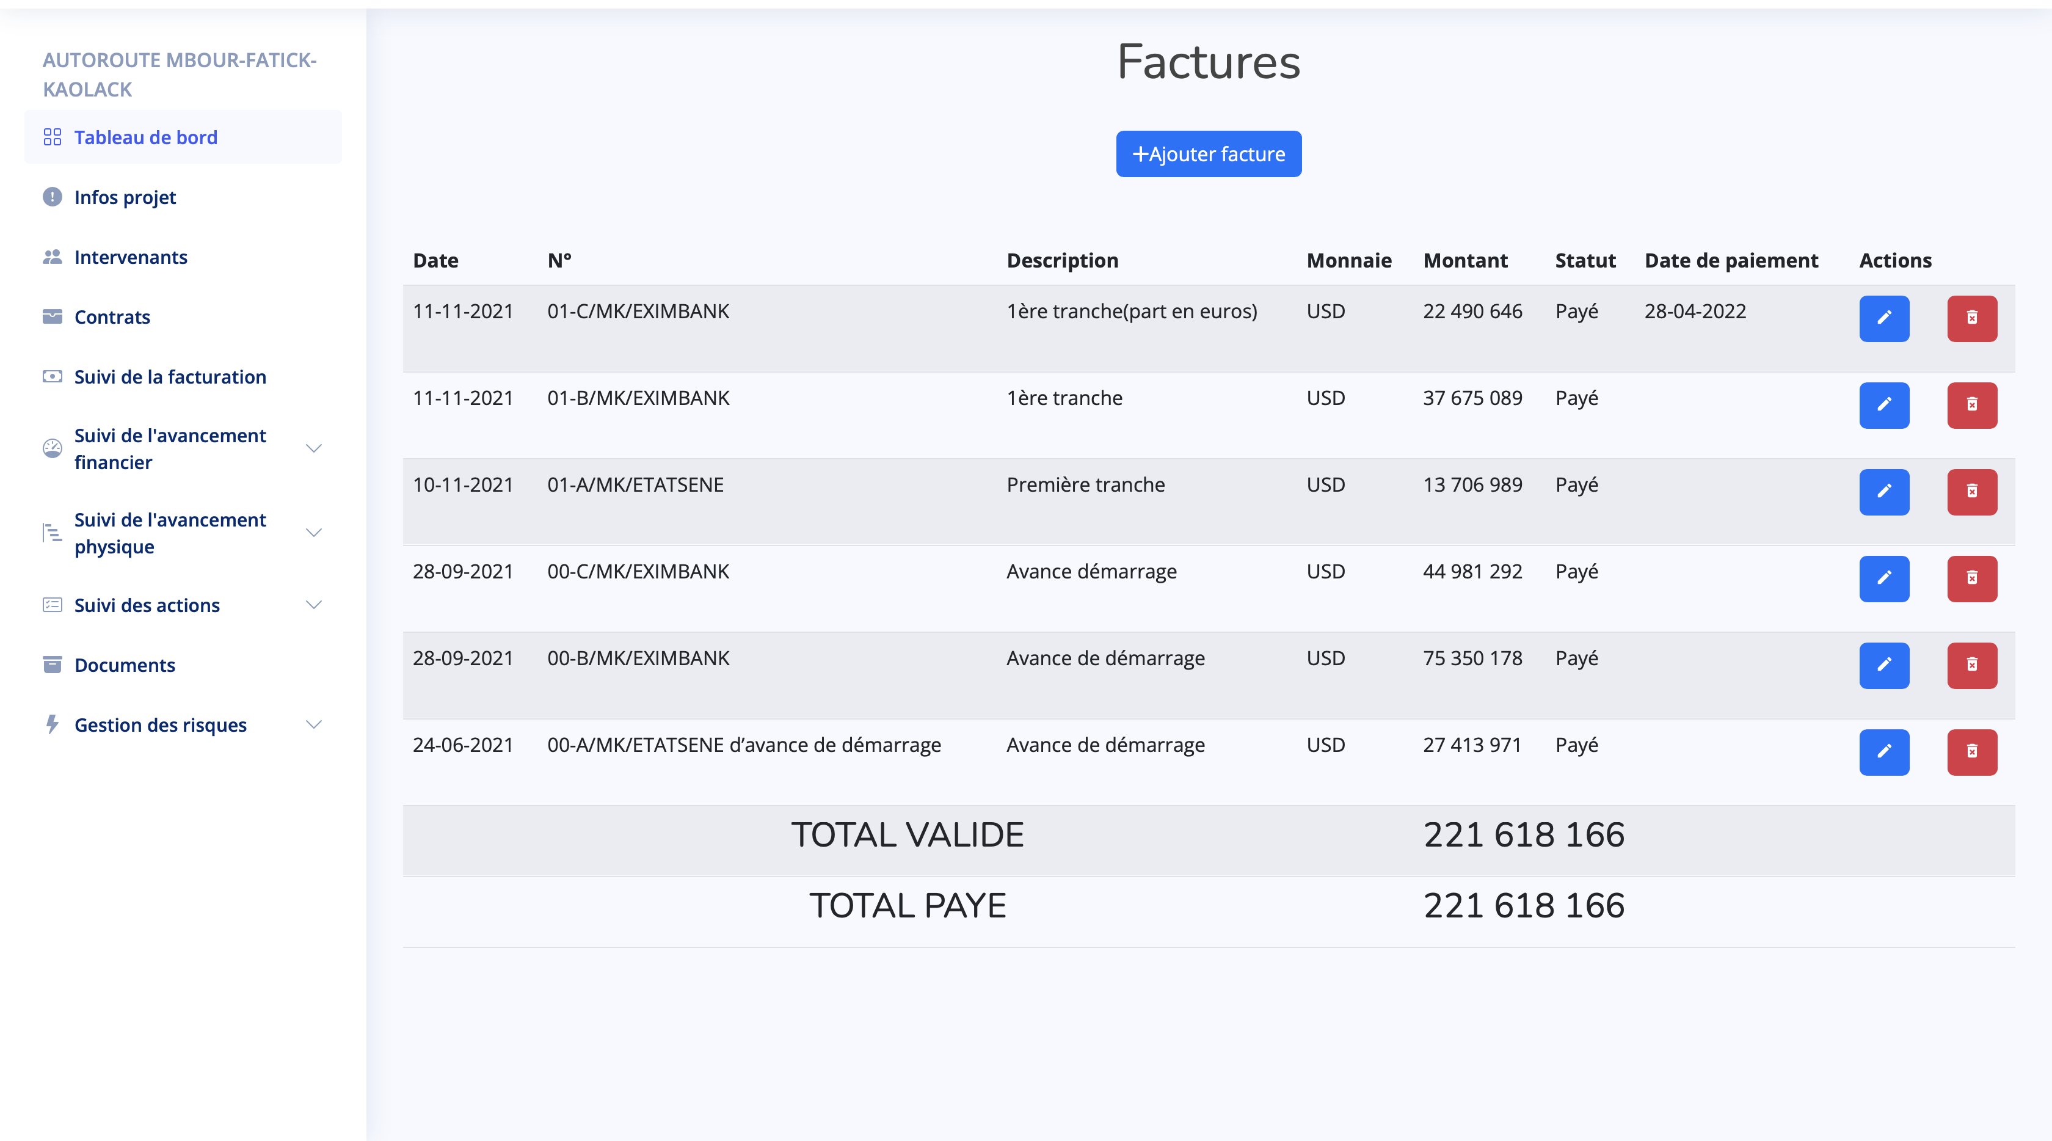Select the Contrats envelope icon

pyautogui.click(x=52, y=316)
